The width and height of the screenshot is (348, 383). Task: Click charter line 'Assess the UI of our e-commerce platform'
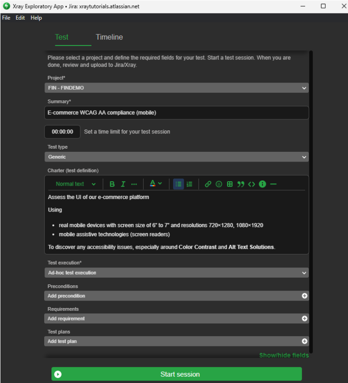[99, 197]
